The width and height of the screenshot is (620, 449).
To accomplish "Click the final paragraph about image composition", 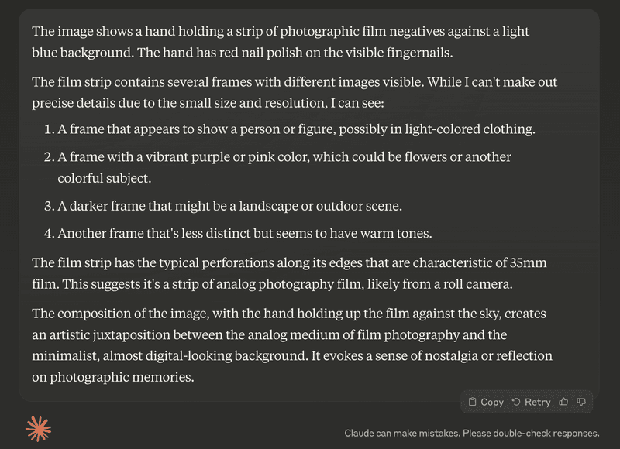I will click(x=292, y=346).
